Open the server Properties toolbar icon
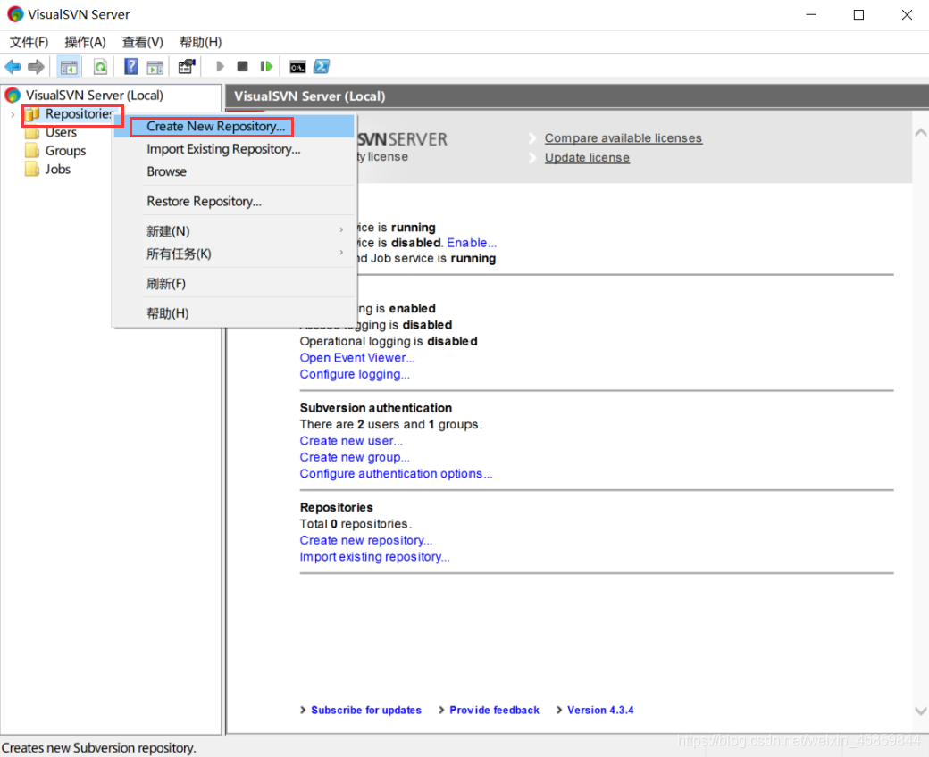 (x=187, y=67)
